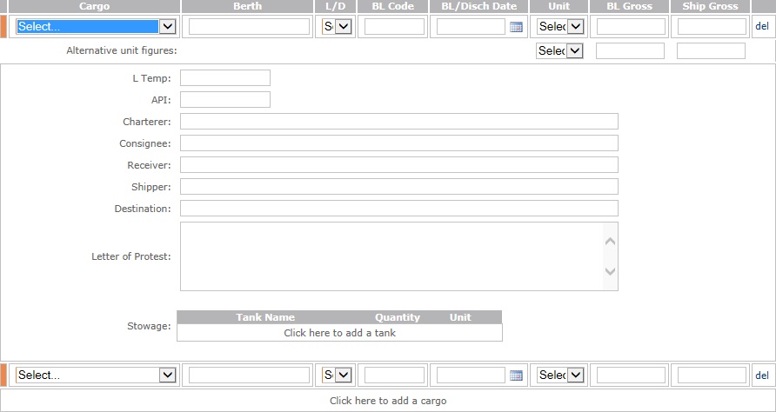Delete the first cargo row

pos(762,27)
